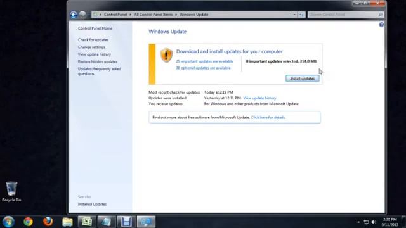Open Control Panel Home
This screenshot has width=406, height=228.
(x=95, y=28)
